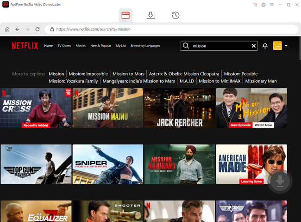Explore the 'Mission' suggestion link
Screen dimensions: 301x222
pos(56,74)
